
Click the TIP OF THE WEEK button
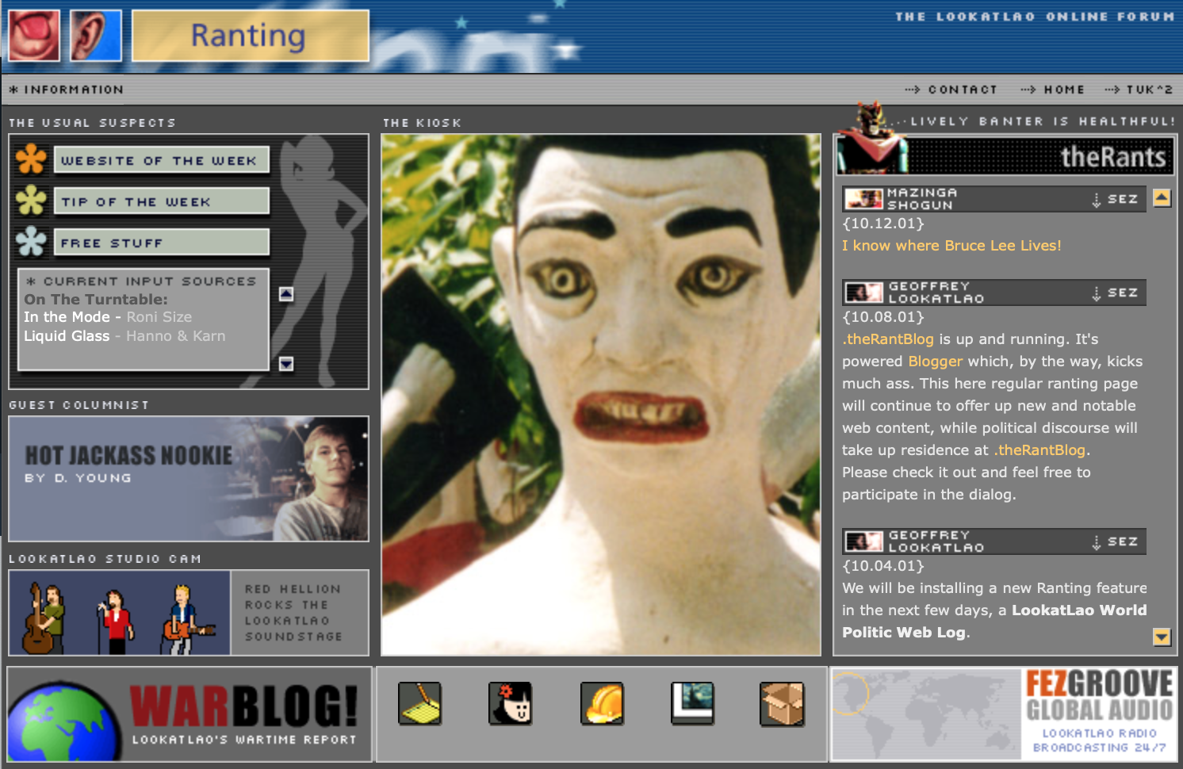pyautogui.click(x=160, y=201)
